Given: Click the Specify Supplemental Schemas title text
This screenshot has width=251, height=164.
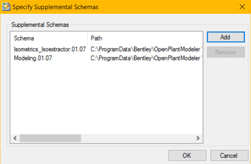Looking at the screenshot, I should [x=55, y=7].
